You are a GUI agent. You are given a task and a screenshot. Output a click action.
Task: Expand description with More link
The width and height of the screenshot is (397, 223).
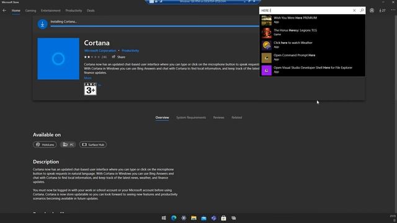coord(87,78)
